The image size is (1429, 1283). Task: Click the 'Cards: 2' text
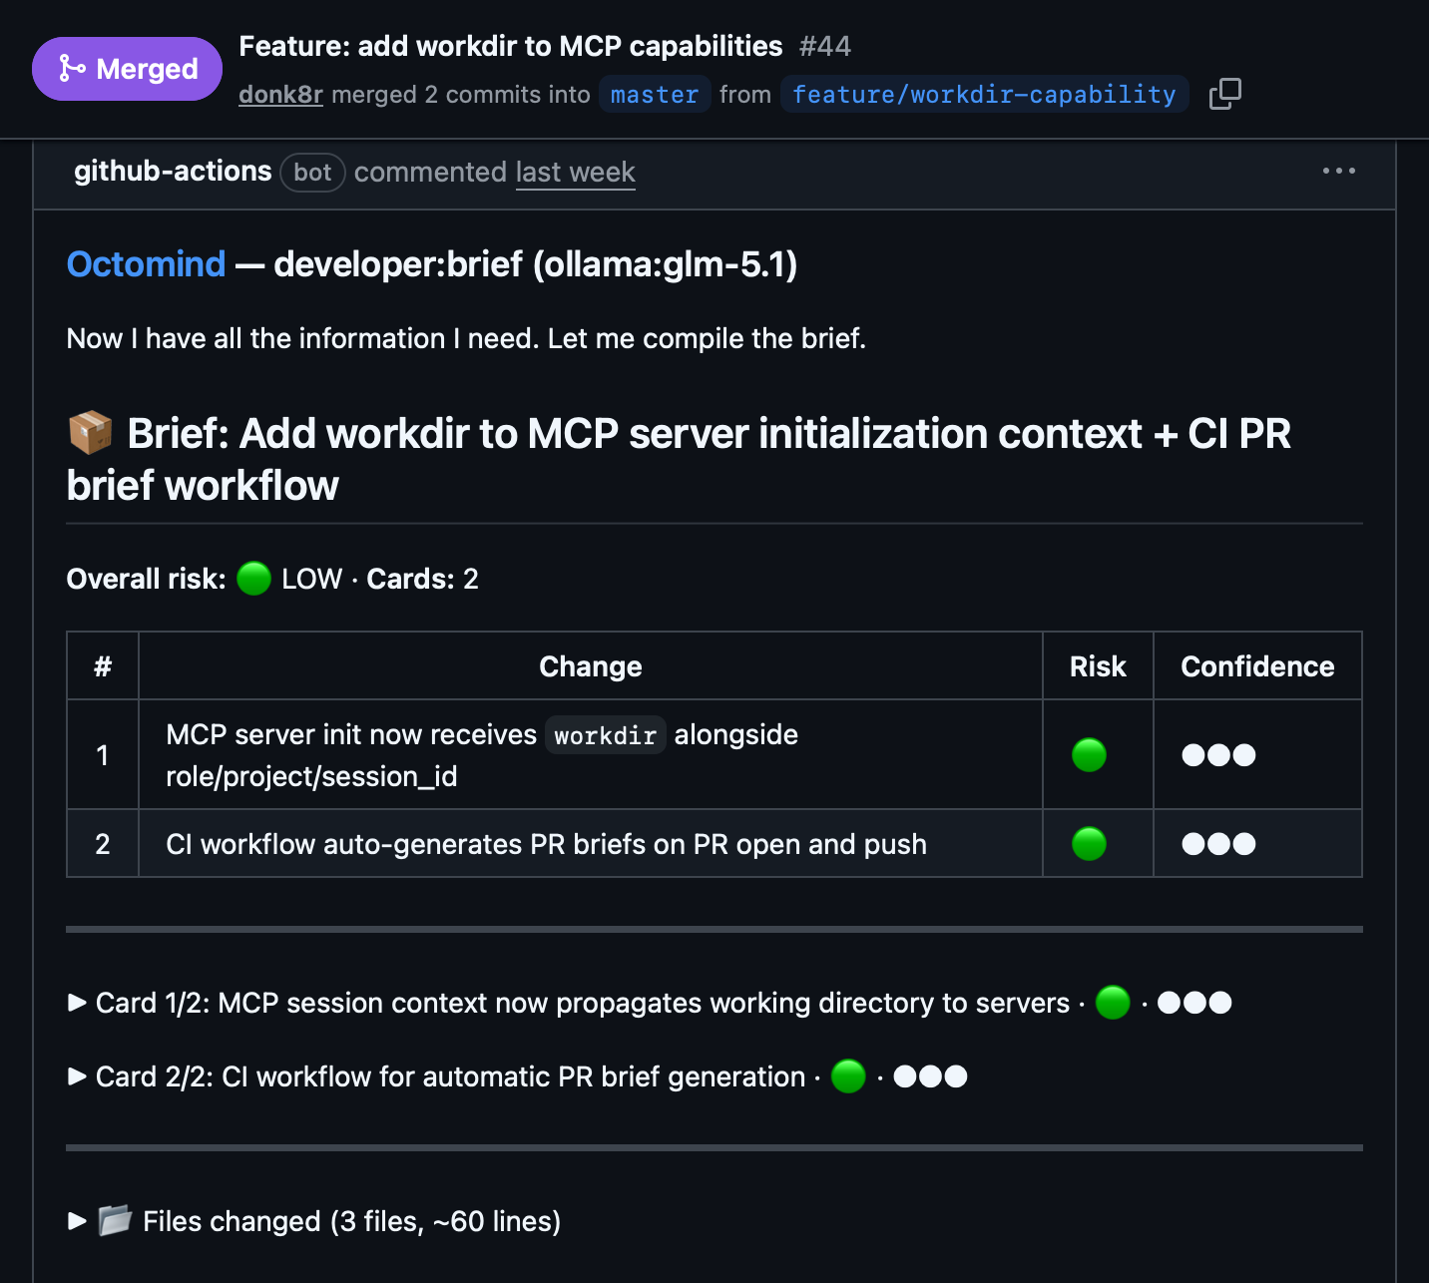tap(422, 579)
